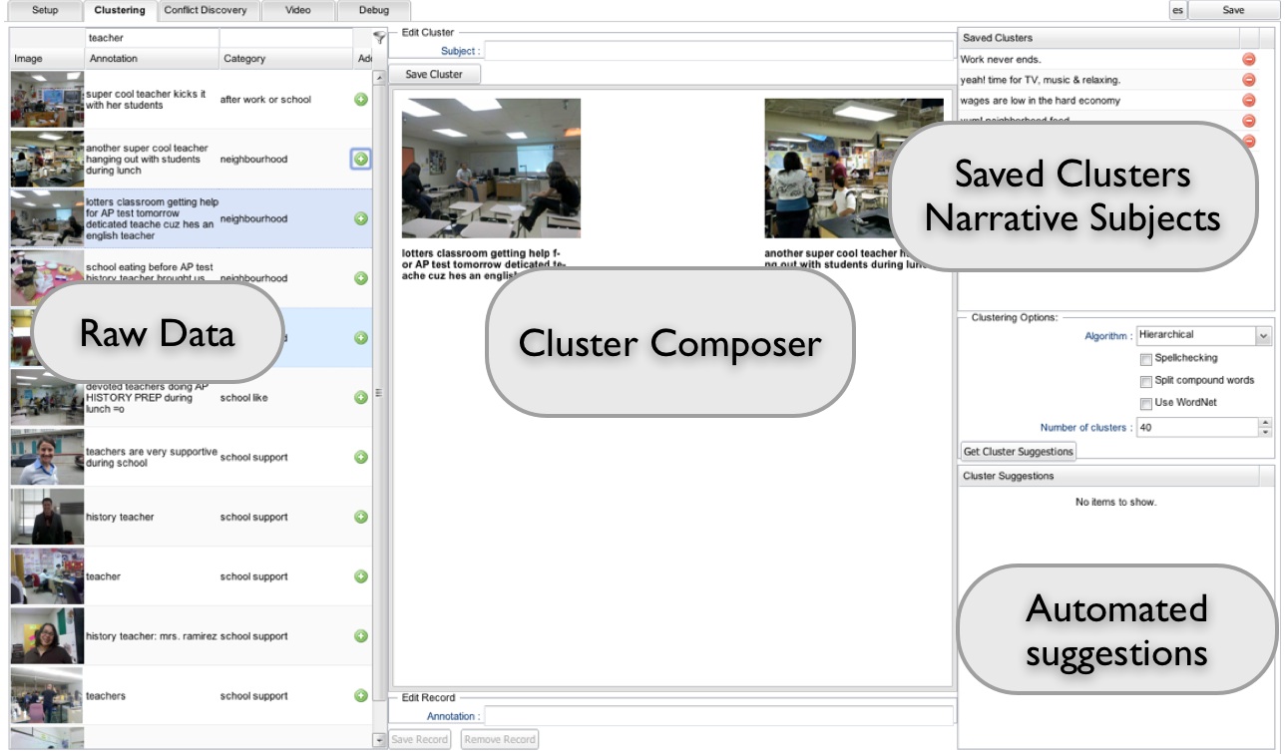
Task: Remove saved cluster 'Work never ends.'
Action: click(1248, 60)
